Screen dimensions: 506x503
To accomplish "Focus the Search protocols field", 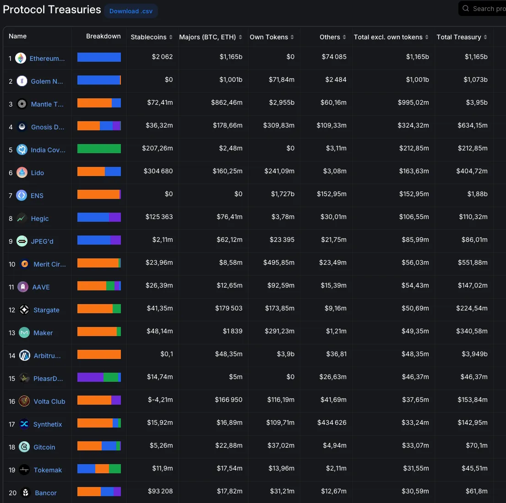I will pos(483,8).
